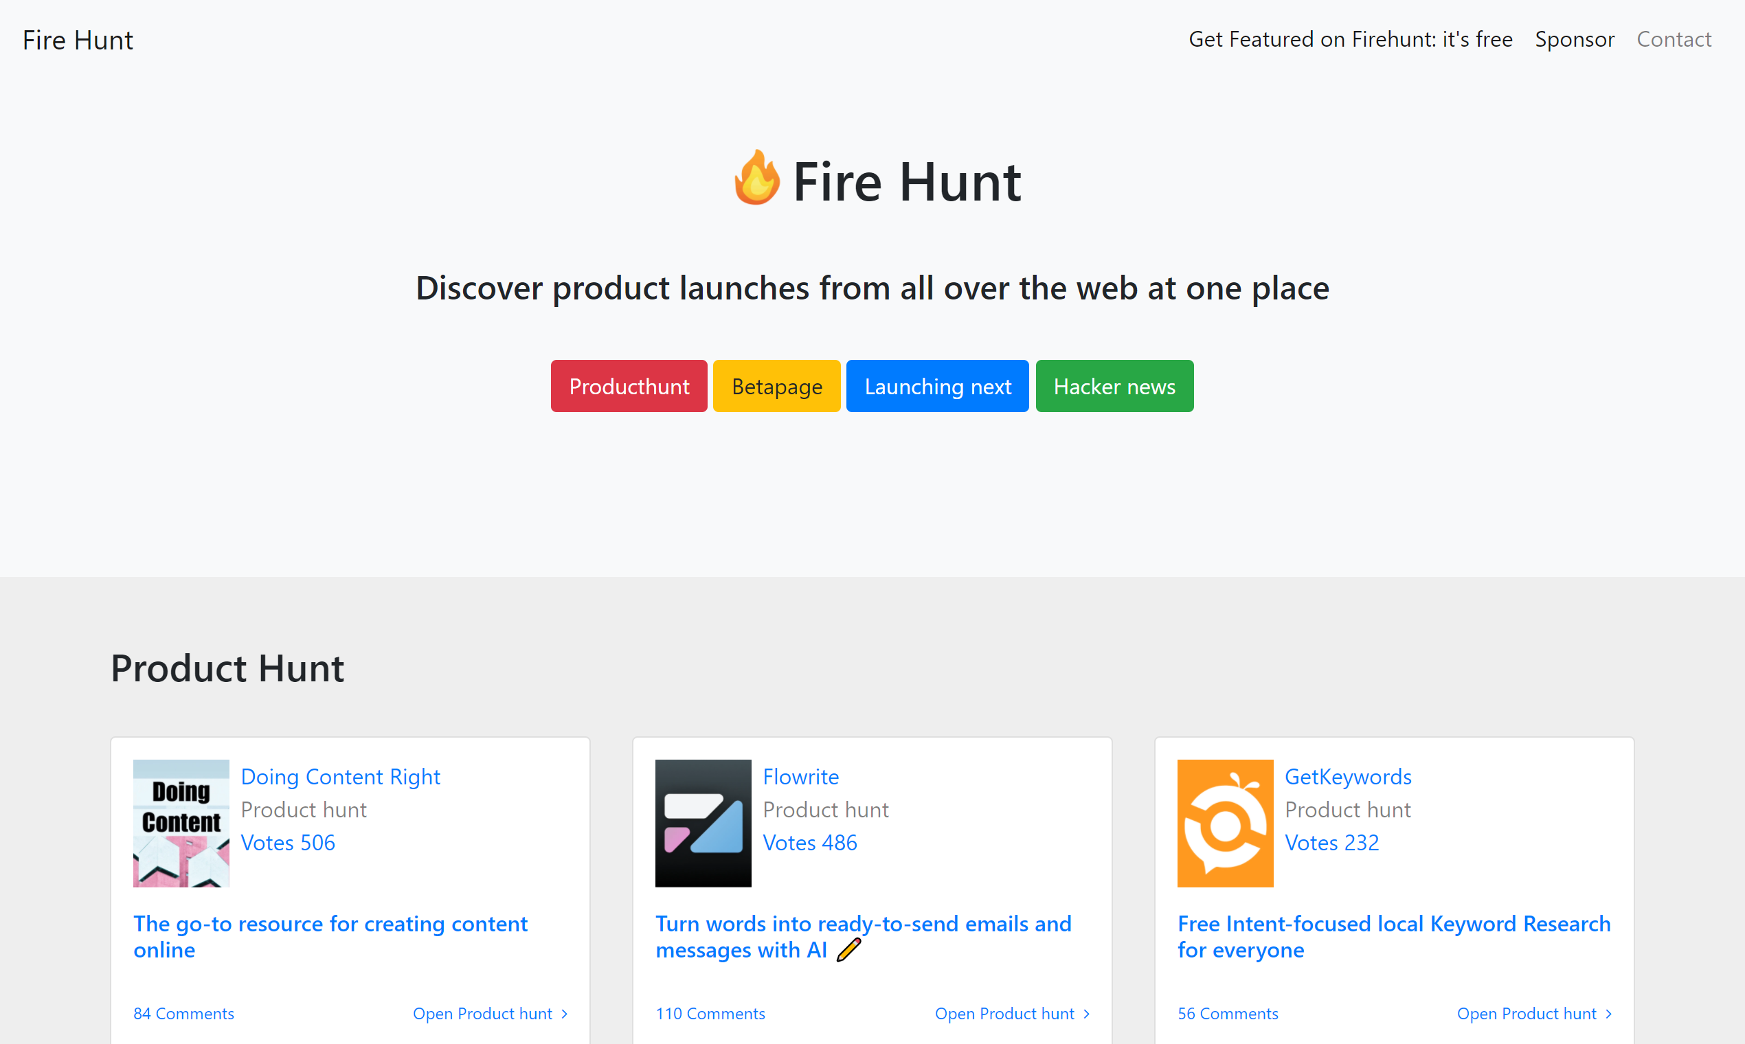Click the red Producthunt button
The height and width of the screenshot is (1044, 1745).
pyautogui.click(x=629, y=386)
